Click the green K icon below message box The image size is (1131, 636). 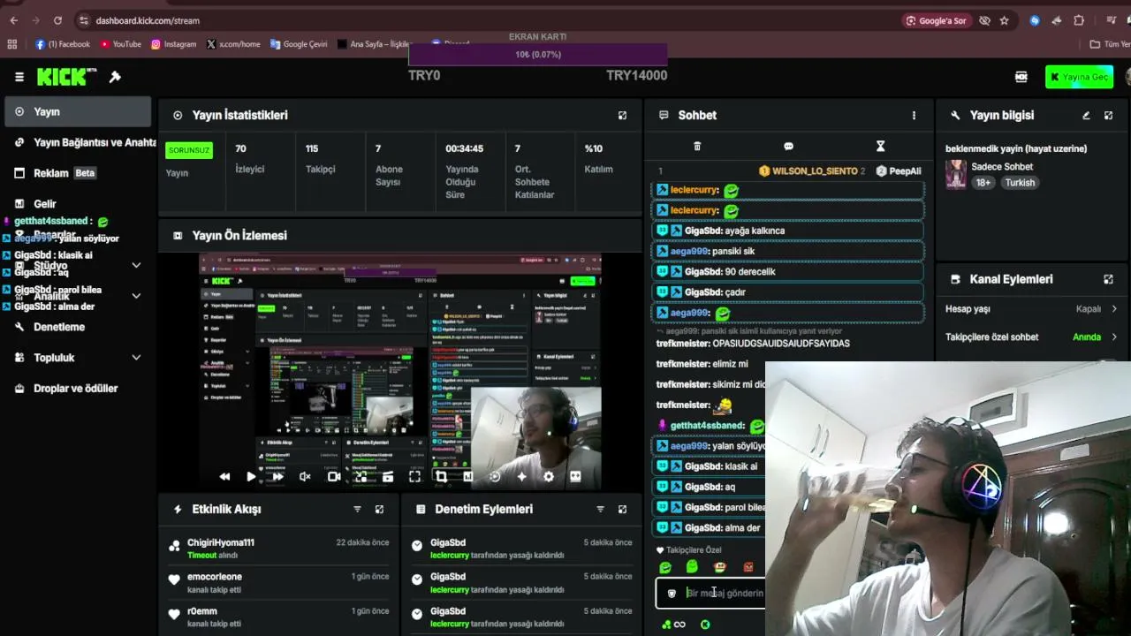[705, 625]
